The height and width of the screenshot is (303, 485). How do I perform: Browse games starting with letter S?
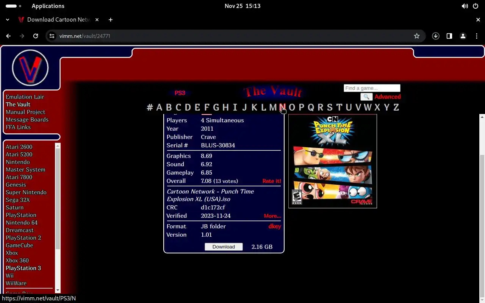pyautogui.click(x=330, y=107)
